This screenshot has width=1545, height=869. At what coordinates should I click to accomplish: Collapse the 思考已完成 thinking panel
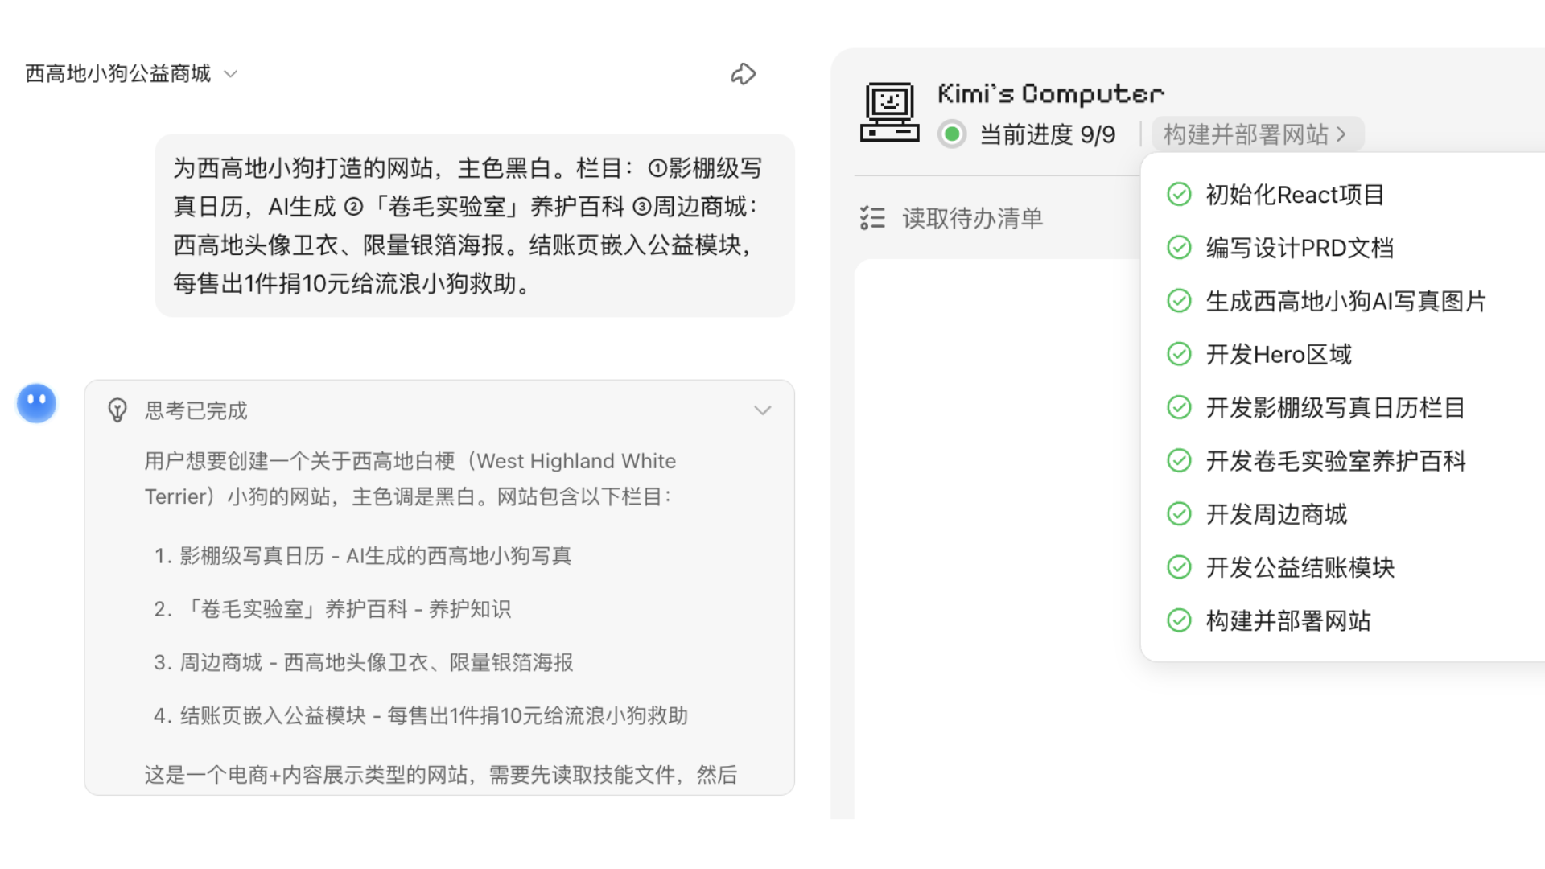[x=762, y=410]
